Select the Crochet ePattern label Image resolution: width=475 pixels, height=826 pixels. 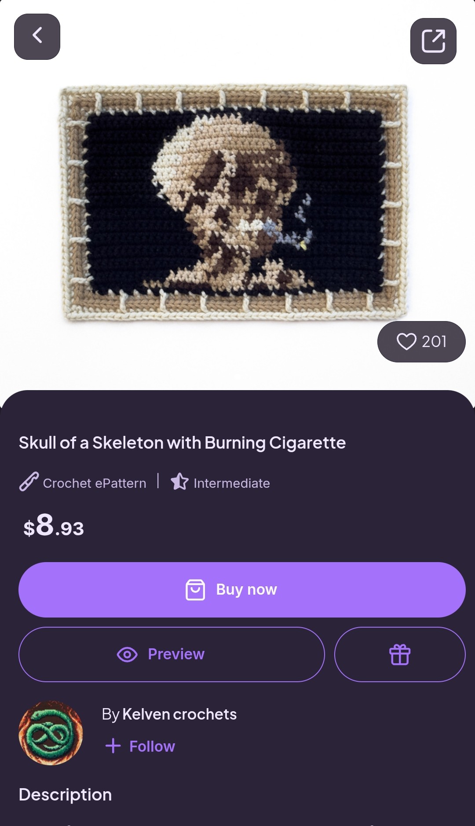[95, 483]
